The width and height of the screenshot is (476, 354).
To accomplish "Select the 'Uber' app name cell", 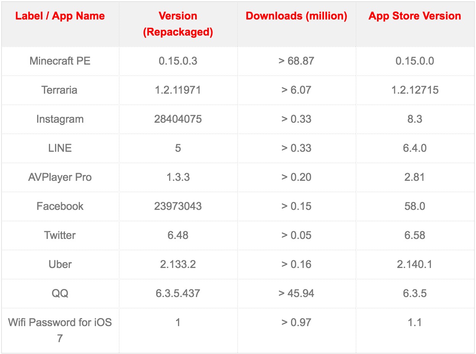I will 60,264.
